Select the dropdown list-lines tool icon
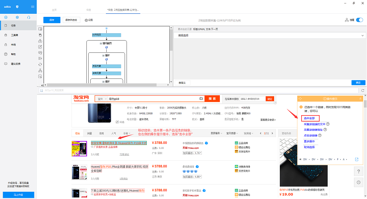367x199 pixels. [40, 59]
